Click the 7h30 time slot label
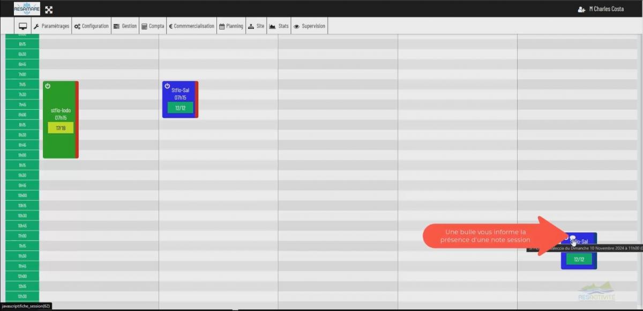This screenshot has height=311, width=643. pos(22,95)
